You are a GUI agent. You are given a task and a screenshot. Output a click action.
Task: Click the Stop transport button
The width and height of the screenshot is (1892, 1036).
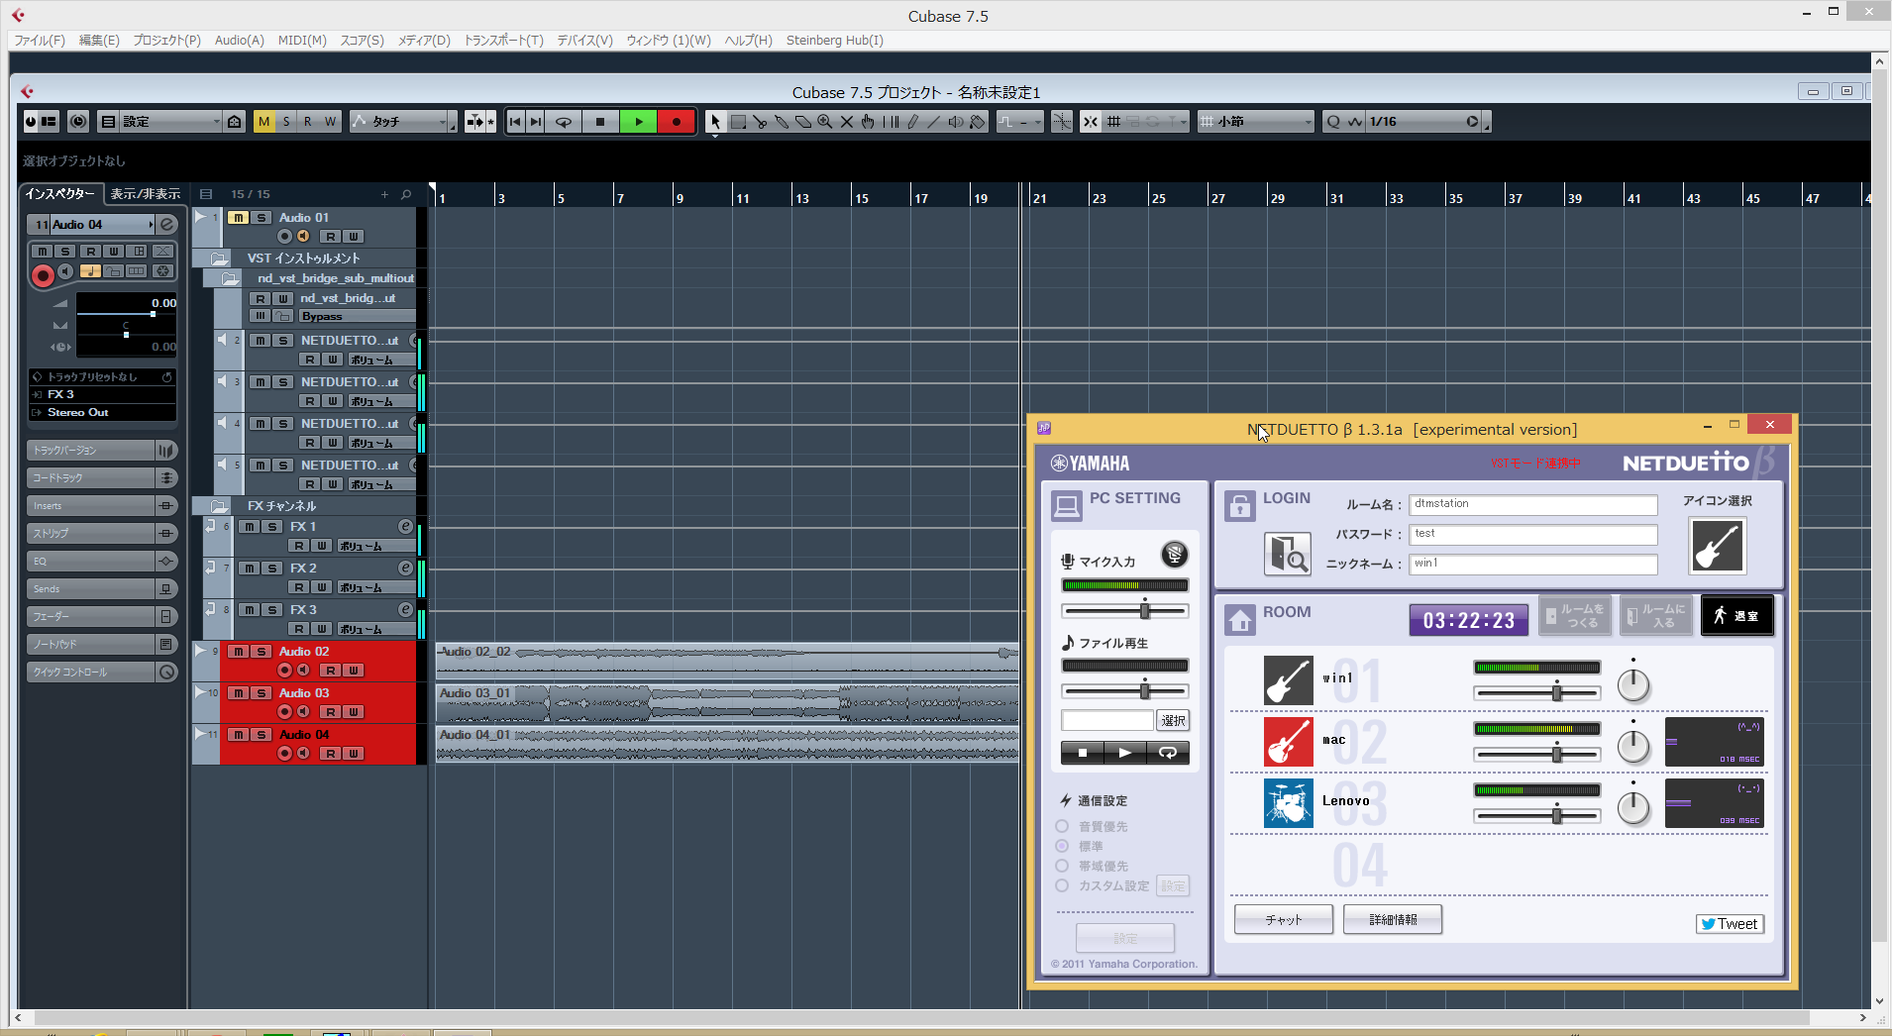point(600,122)
